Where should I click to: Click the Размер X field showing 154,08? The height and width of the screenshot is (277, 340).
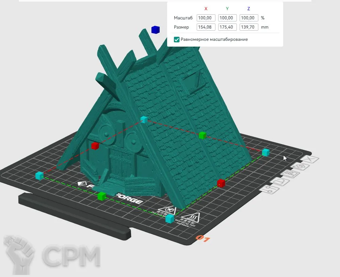click(x=206, y=27)
